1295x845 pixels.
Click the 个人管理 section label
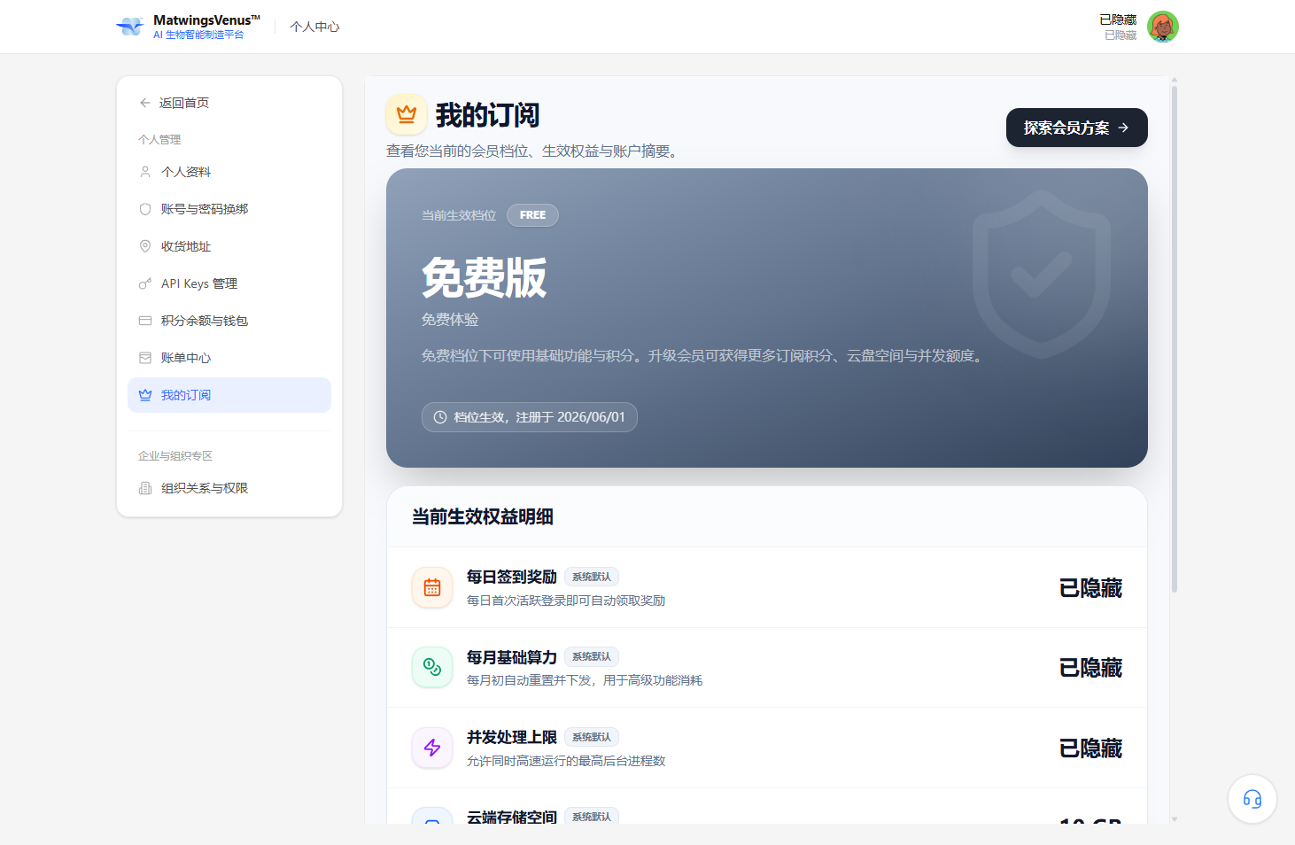[159, 139]
